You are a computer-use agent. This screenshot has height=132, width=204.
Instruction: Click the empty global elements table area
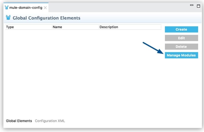83,73
